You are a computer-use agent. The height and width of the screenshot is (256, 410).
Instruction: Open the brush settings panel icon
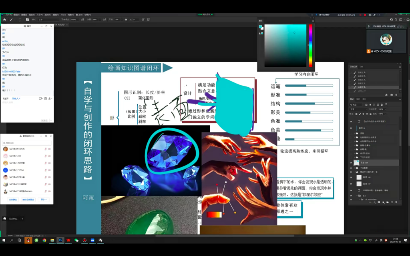pyautogui.click(x=28, y=19)
